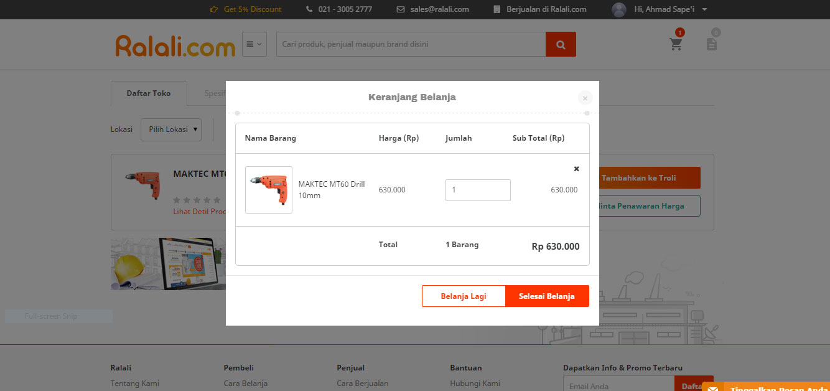Screen dimensions: 830x391
Task: Click the Ralali.com logo
Action: click(x=175, y=45)
